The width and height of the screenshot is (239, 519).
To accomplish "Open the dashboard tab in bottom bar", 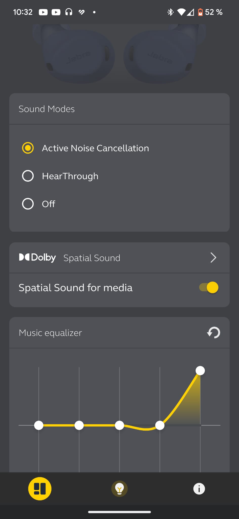I will 40,489.
